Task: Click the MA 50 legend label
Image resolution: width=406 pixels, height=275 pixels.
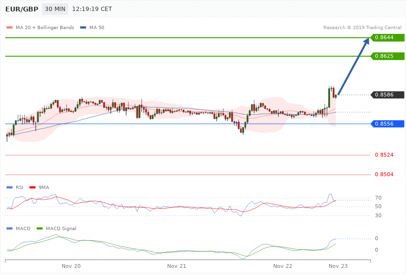Action: pos(96,27)
